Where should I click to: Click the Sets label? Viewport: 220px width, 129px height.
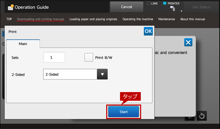coord(15,58)
